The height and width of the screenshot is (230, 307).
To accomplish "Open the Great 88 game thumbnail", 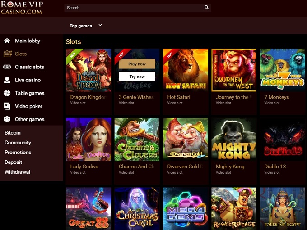I will 88,209.
